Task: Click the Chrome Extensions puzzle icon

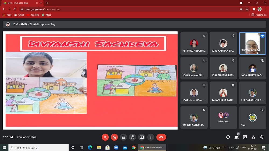Action: [254, 9]
